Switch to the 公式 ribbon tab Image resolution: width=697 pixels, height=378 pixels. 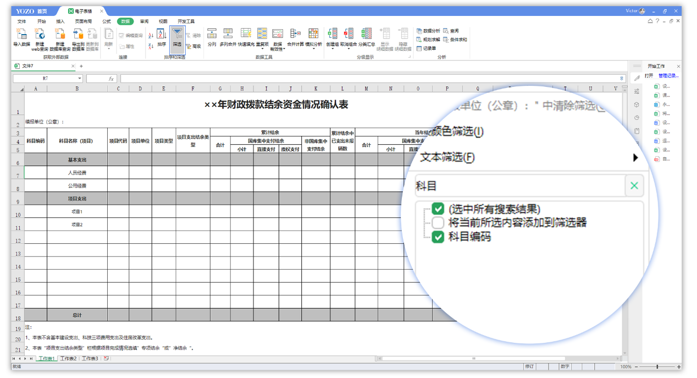[x=106, y=21]
